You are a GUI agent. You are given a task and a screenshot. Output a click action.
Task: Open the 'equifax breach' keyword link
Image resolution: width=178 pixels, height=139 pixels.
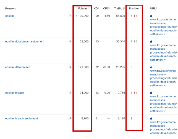coord(15,93)
